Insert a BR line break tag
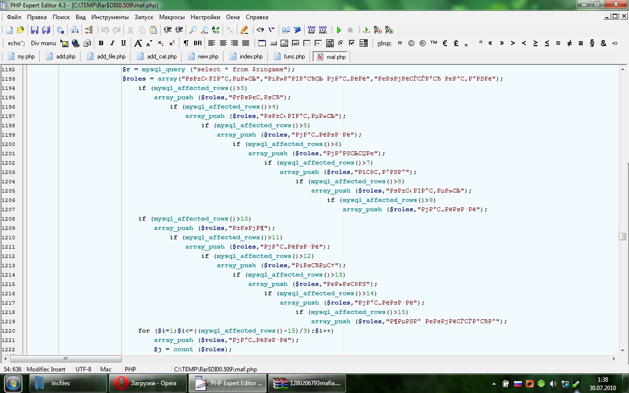This screenshot has height=393, width=629. 198,43
